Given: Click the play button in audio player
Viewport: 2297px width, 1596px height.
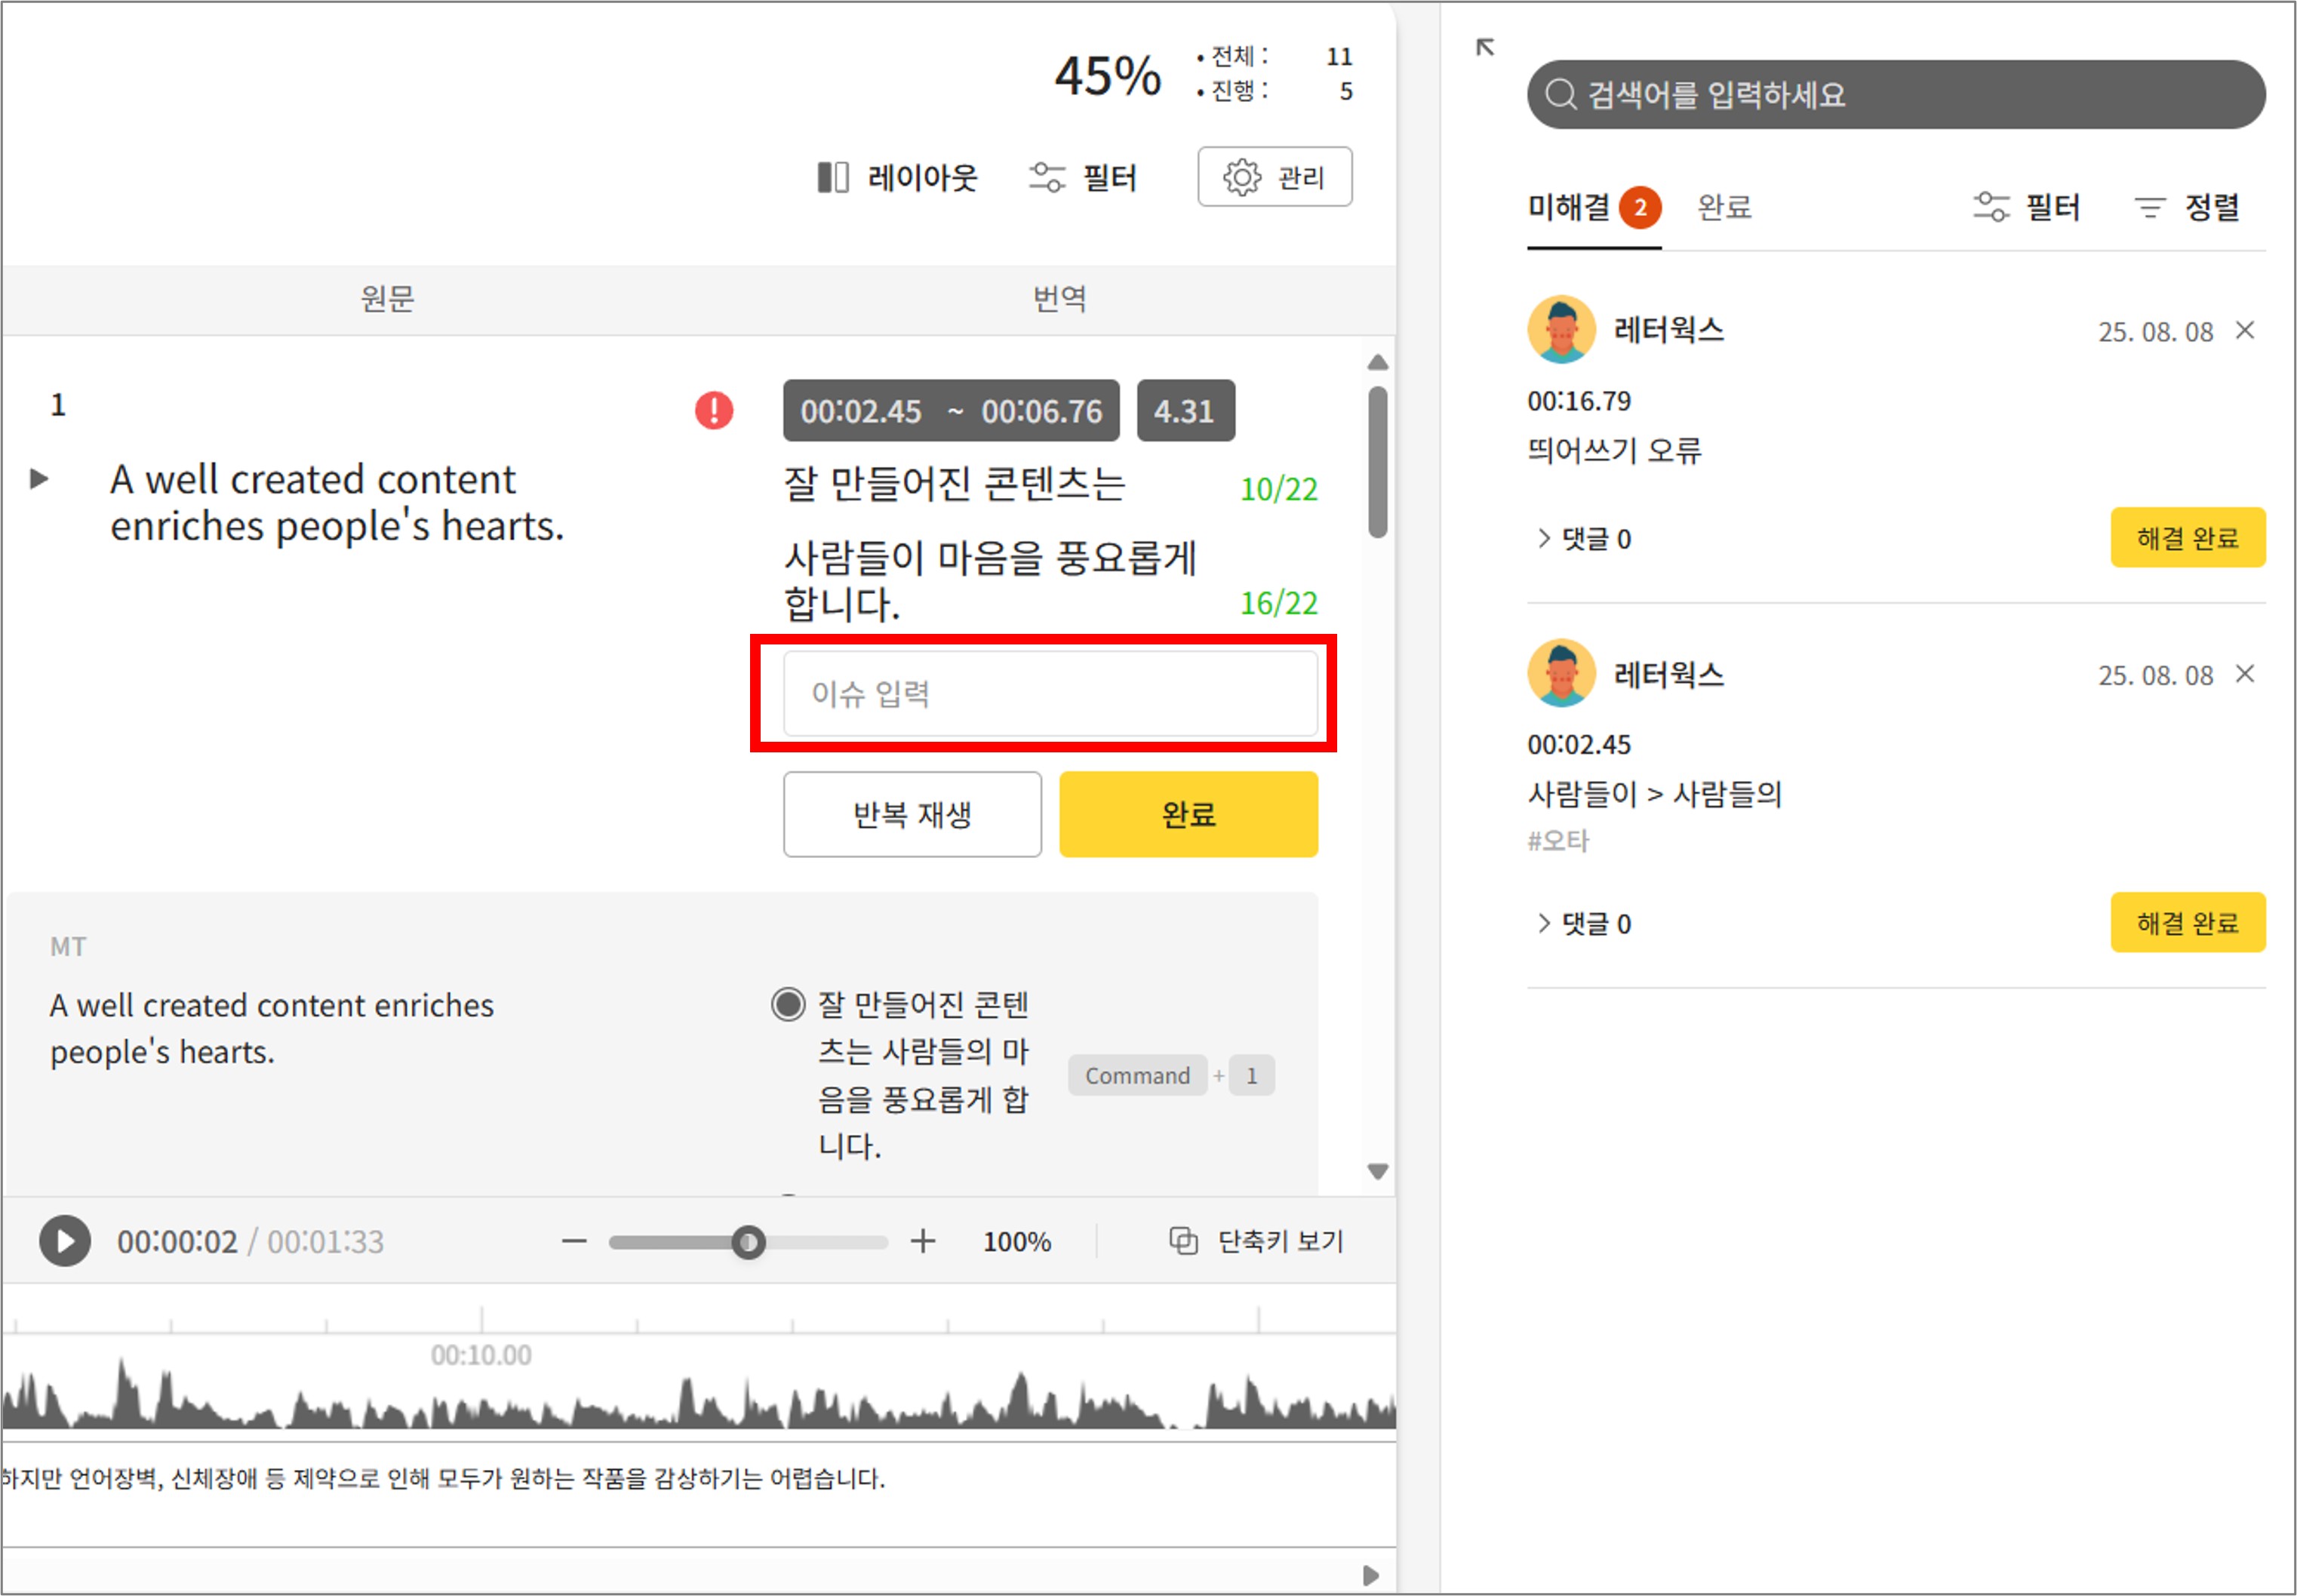Looking at the screenshot, I should click(65, 1241).
